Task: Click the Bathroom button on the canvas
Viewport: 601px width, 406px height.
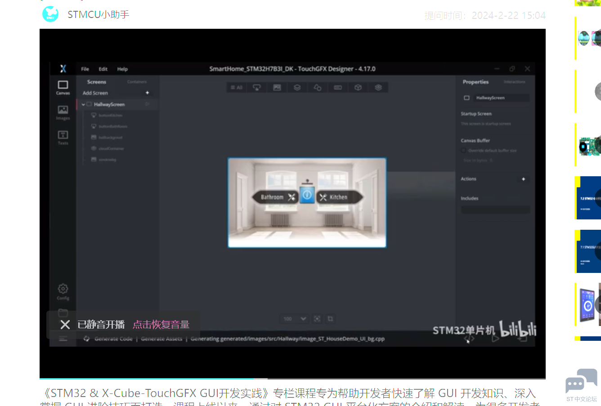Action: pos(276,197)
